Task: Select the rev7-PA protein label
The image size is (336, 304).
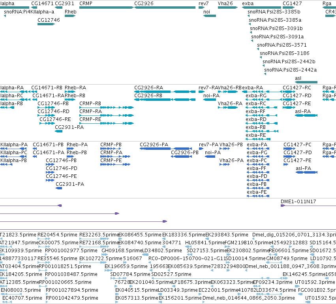Action: click(x=208, y=145)
